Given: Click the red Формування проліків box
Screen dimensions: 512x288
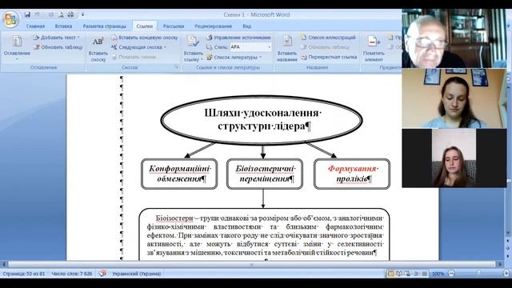Looking at the screenshot, I should point(352,174).
